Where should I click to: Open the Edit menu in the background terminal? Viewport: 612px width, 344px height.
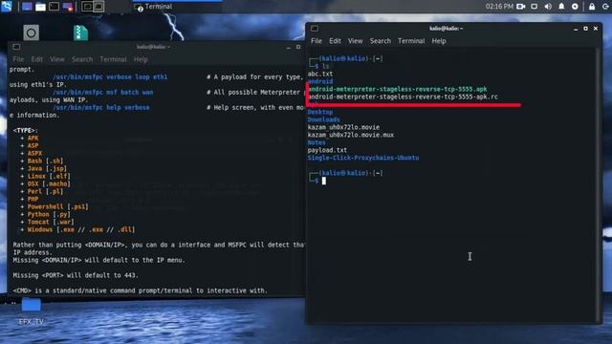36,59
